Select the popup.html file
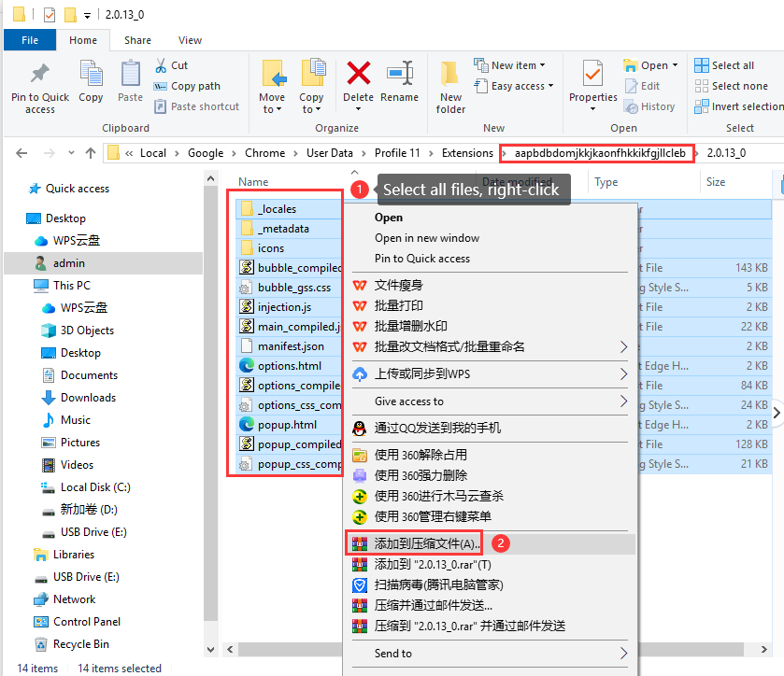The width and height of the screenshot is (784, 676). pyautogui.click(x=287, y=425)
